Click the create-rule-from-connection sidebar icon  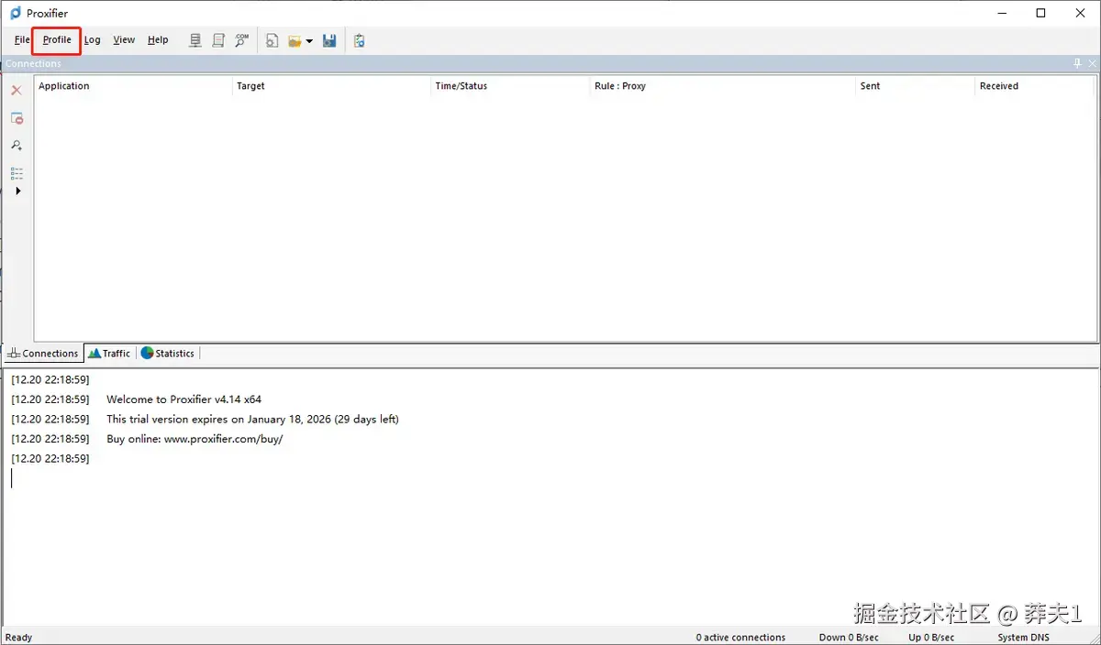pyautogui.click(x=17, y=146)
